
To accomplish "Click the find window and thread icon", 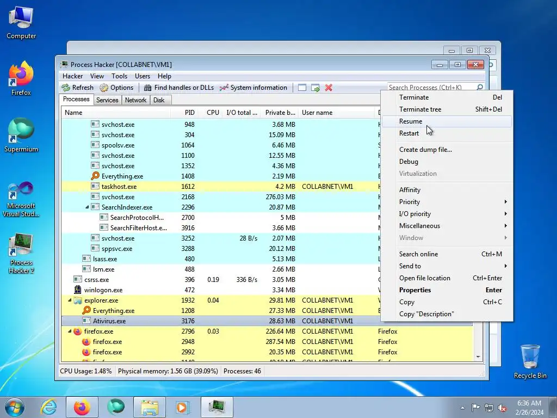I will (315, 88).
